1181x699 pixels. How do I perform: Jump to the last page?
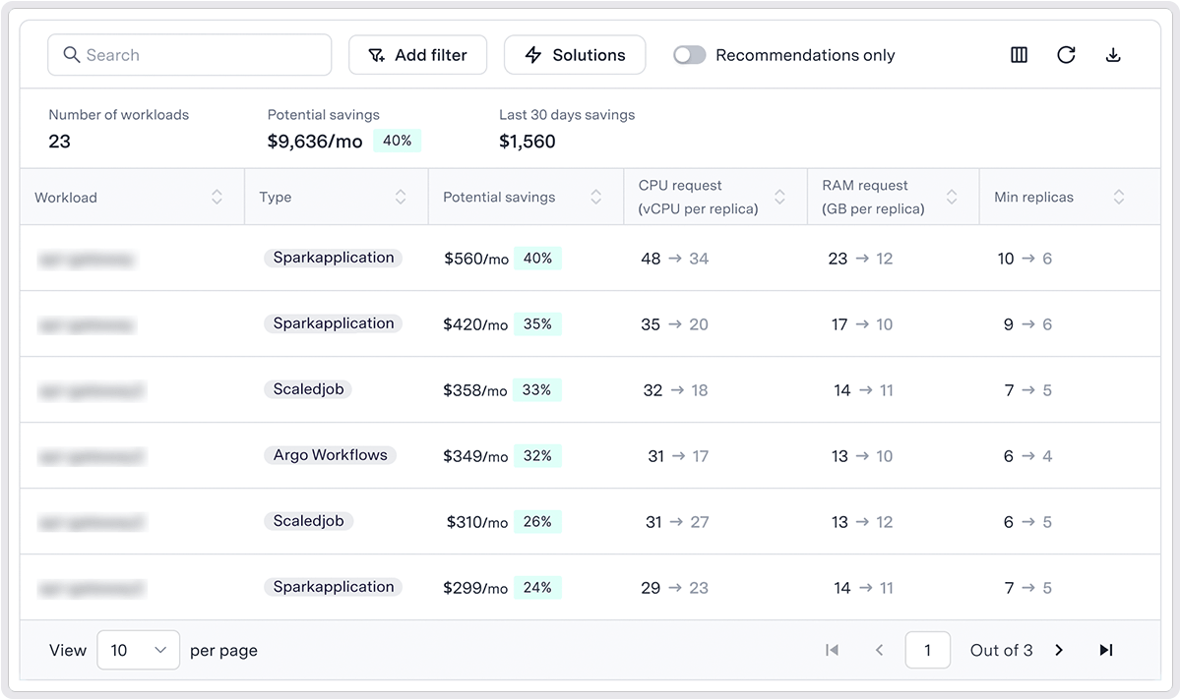(1106, 650)
